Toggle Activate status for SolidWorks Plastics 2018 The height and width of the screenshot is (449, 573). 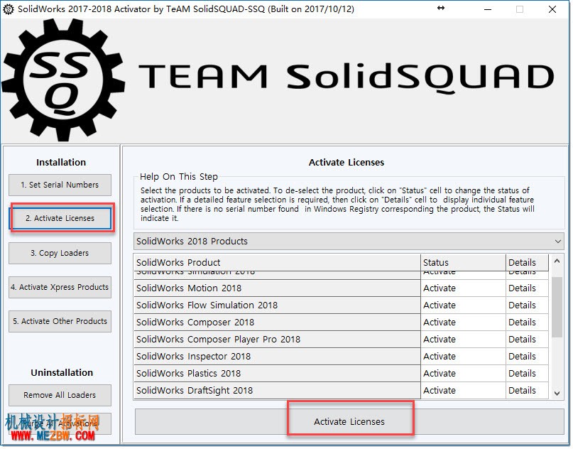tap(463, 373)
